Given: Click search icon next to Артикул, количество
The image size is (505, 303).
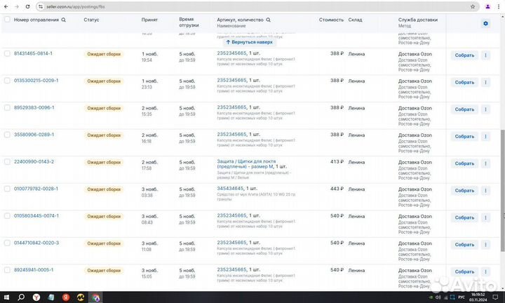Looking at the screenshot, I should click(x=268, y=20).
